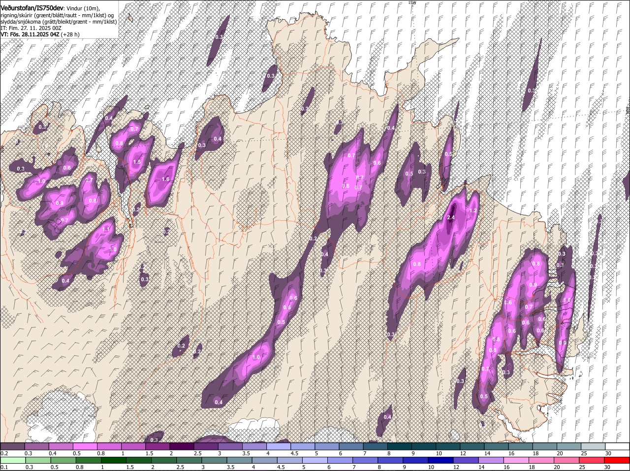Click the 0.2 label of the purple legend
The height and width of the screenshot is (471, 630).
click(x=4, y=453)
